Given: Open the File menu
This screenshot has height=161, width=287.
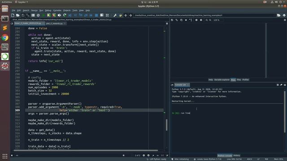Looking at the screenshot, I should click(x=13, y=10).
